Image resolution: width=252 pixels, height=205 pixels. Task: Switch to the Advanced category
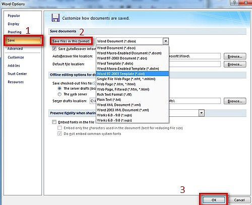click(15, 48)
